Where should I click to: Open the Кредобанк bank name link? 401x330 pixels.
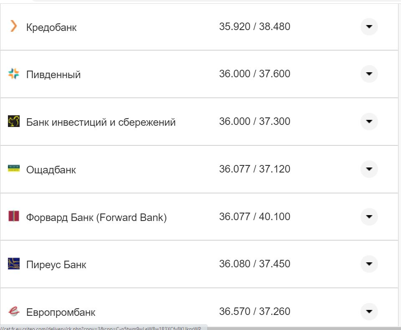[x=51, y=27]
